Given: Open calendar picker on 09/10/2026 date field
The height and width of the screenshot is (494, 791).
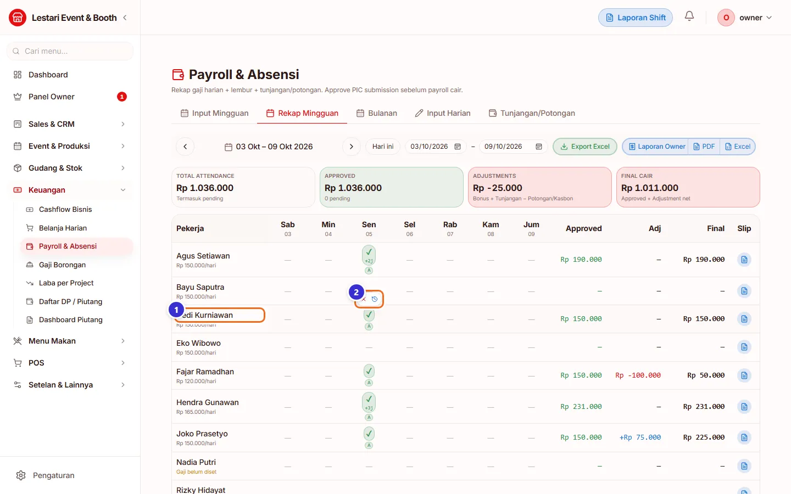Looking at the screenshot, I should tap(539, 147).
